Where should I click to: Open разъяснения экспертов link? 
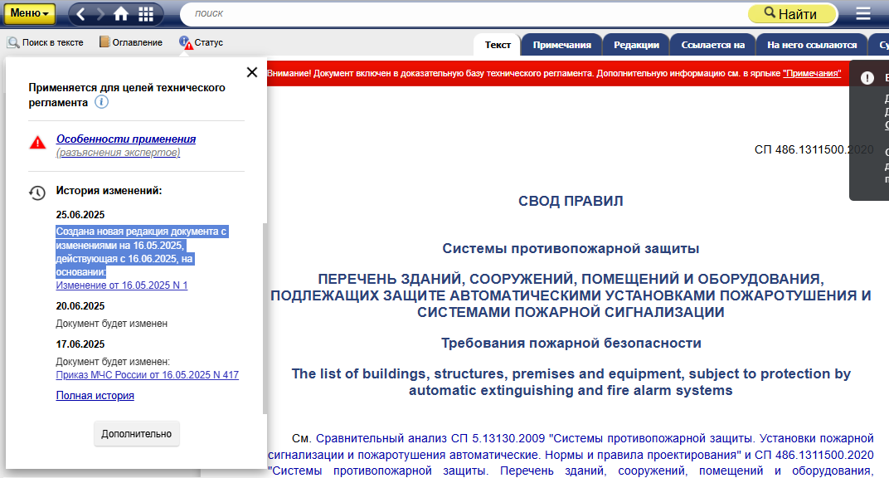[x=118, y=153]
